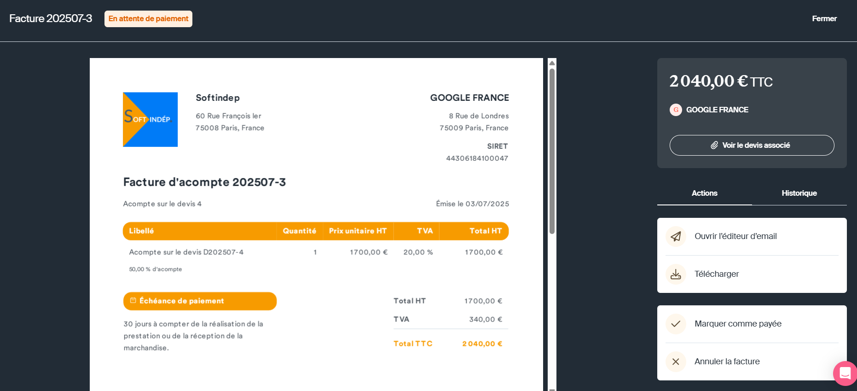The width and height of the screenshot is (857, 391).
Task: Click the calendar icon beside Échéance de paiement
Action: [x=133, y=300]
